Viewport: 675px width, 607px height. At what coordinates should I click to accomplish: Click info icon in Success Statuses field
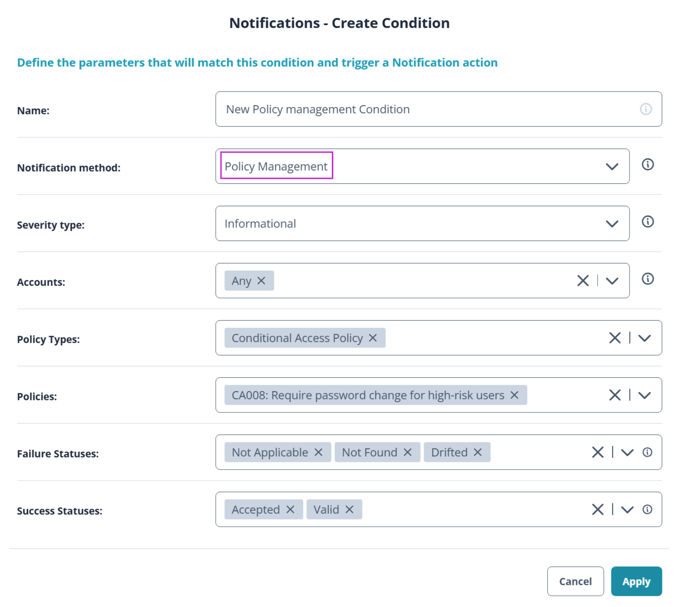coord(647,510)
